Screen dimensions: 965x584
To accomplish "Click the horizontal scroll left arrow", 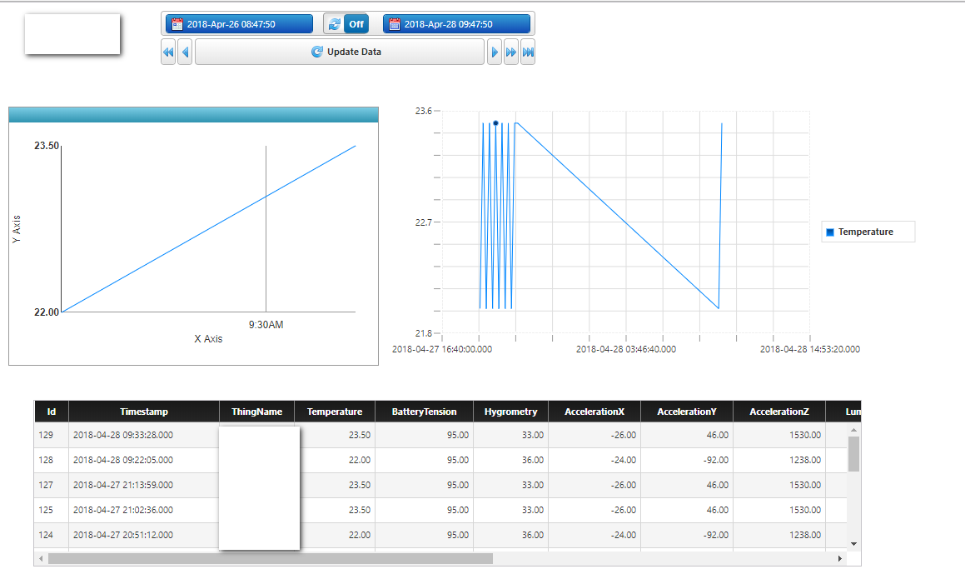I will (41, 558).
